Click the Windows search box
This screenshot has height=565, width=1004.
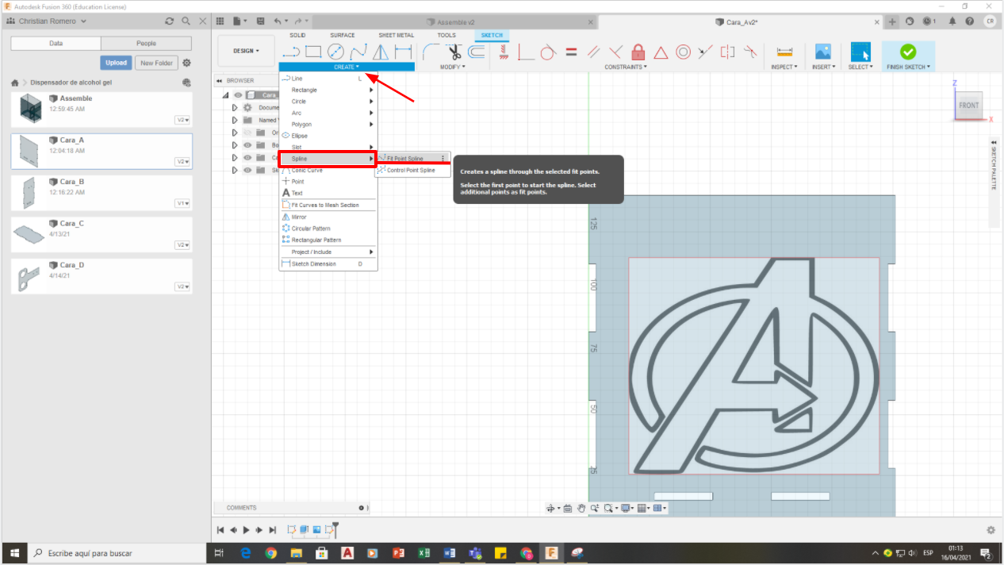pyautogui.click(x=116, y=553)
